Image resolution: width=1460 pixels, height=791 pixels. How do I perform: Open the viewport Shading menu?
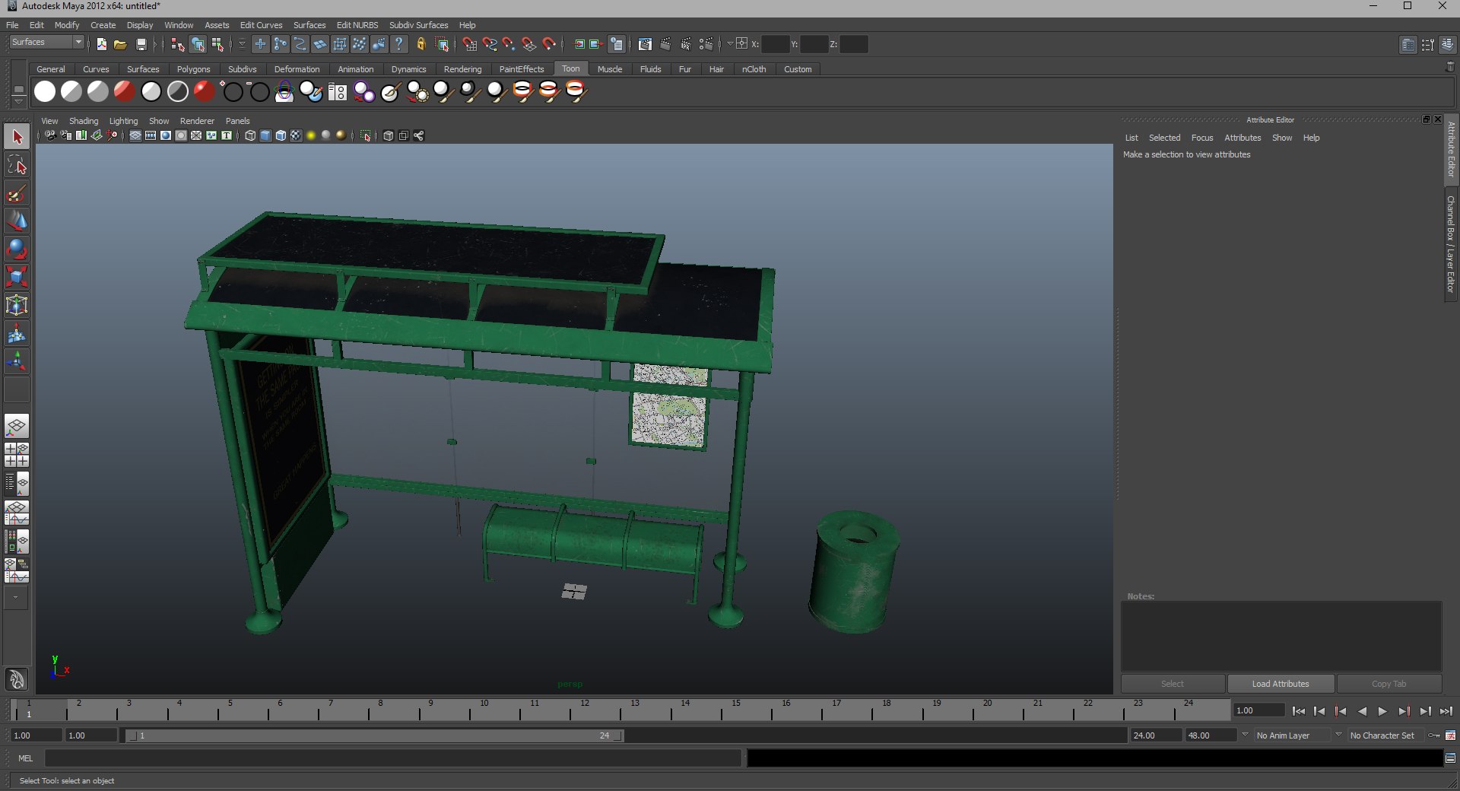point(84,121)
